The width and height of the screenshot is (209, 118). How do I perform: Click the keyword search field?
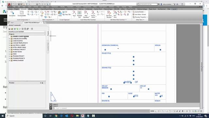coord(147,4)
